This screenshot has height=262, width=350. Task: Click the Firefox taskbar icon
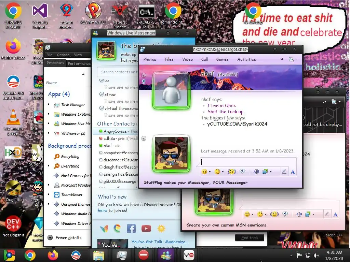(53, 255)
